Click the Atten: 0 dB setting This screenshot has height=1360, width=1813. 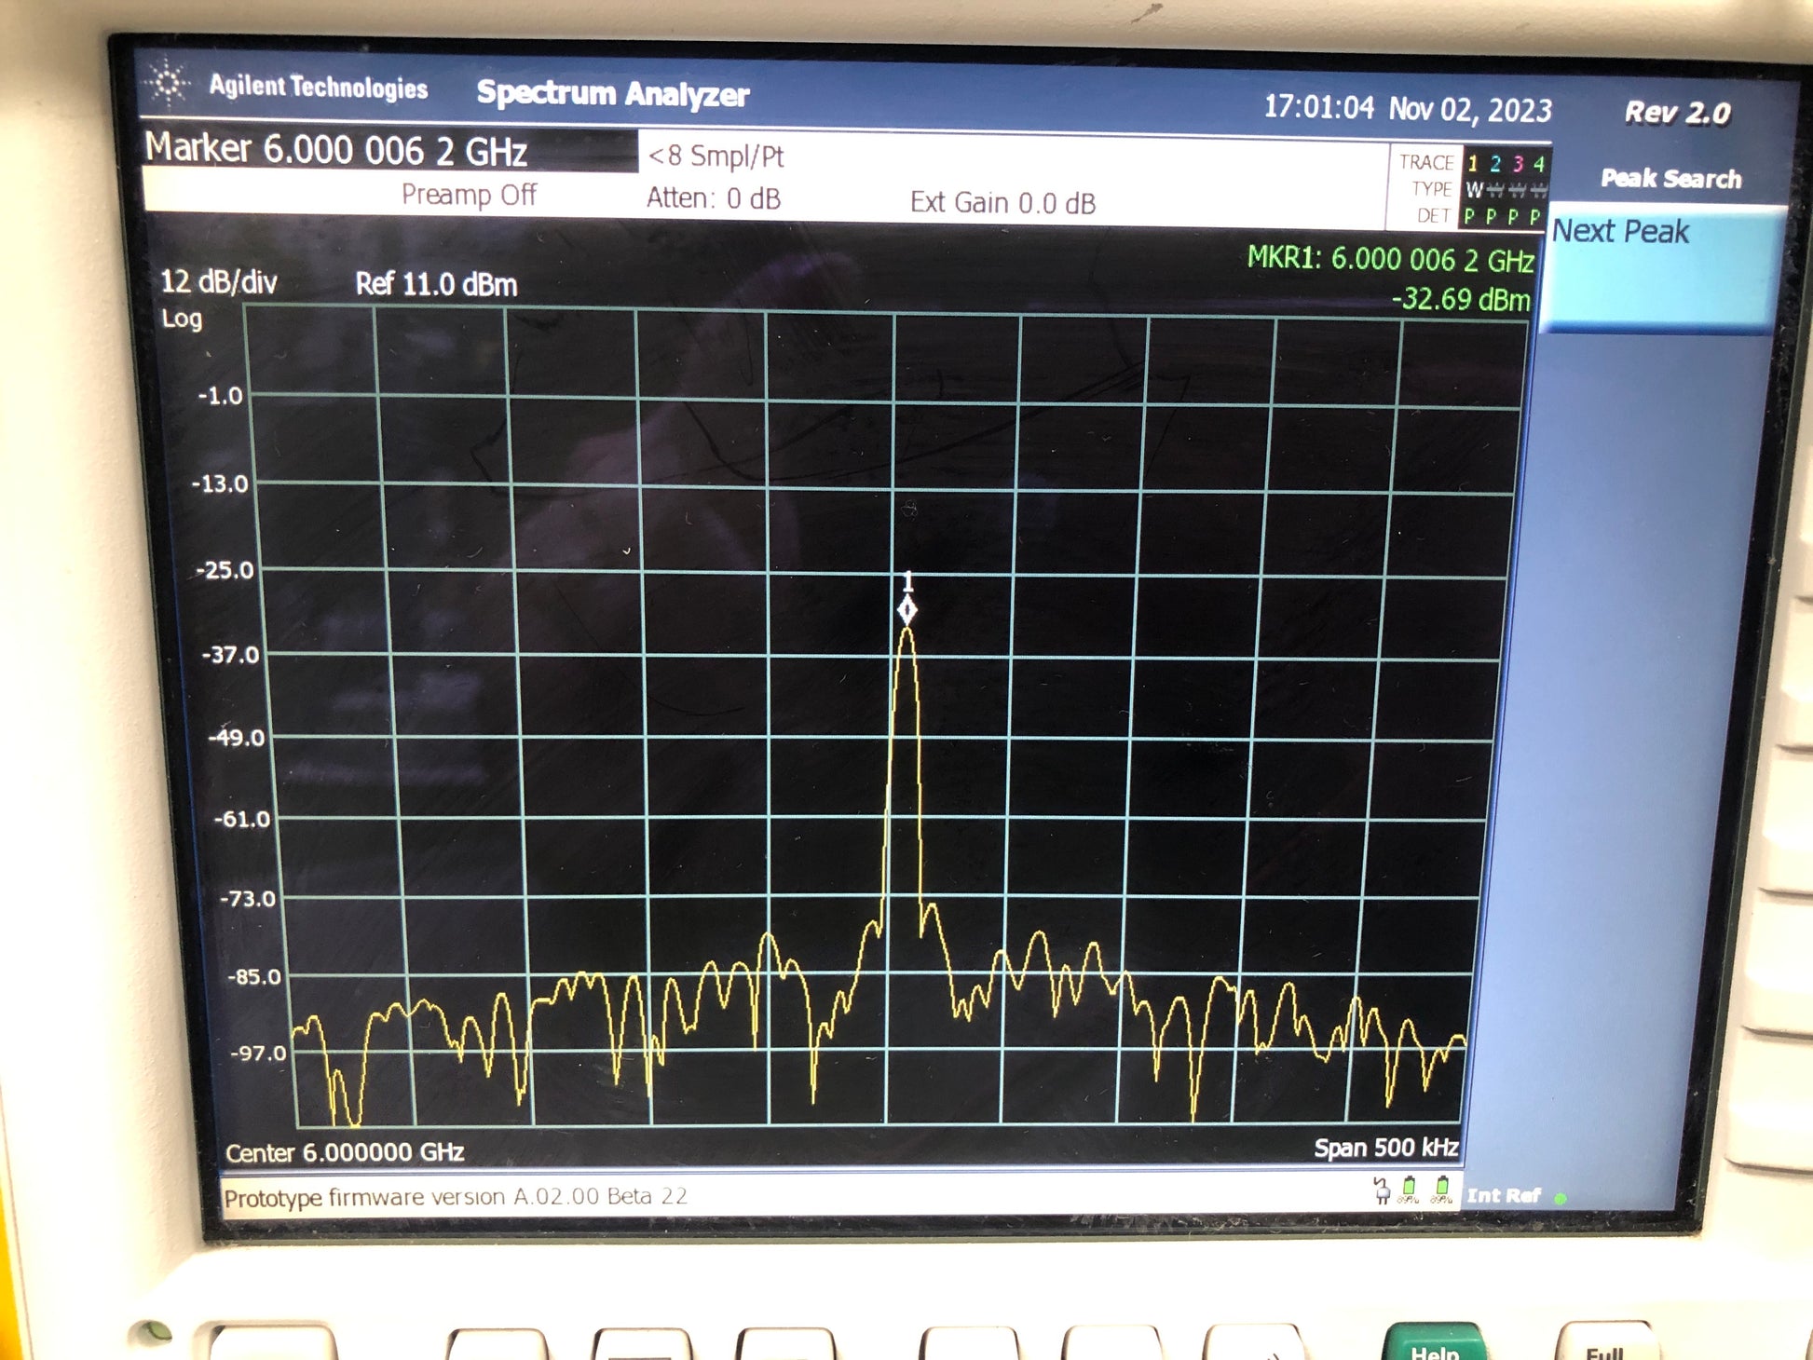coord(714,198)
